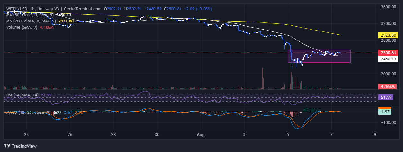Click the TradingView logo
Screen dimensions: 403x152
coord(20,146)
